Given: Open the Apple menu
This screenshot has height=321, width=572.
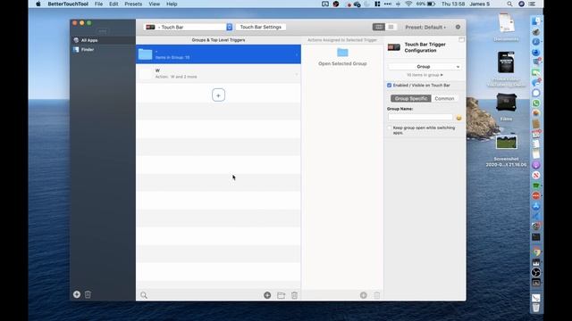Looking at the screenshot, I should [x=38, y=4].
